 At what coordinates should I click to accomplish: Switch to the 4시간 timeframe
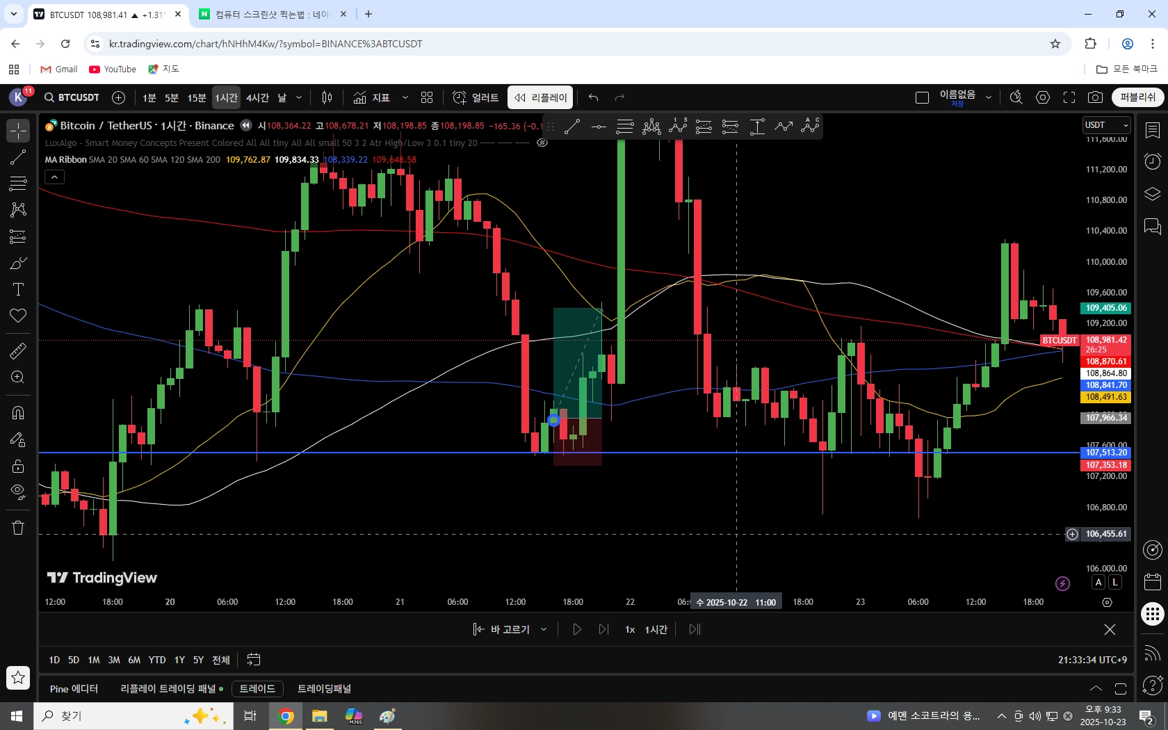[257, 98]
